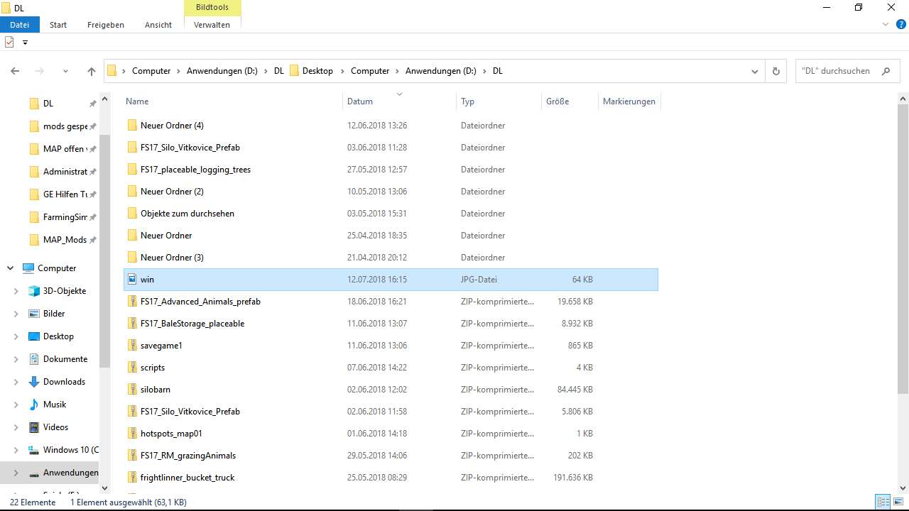Click the forward navigation arrow
The width and height of the screenshot is (909, 511).
pos(40,71)
